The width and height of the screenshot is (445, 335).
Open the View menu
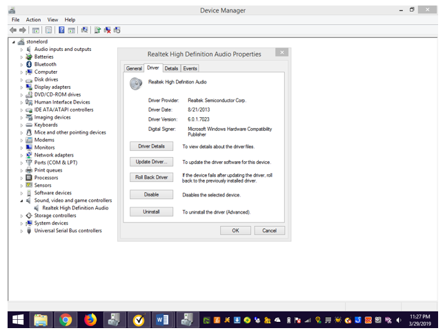[52, 19]
